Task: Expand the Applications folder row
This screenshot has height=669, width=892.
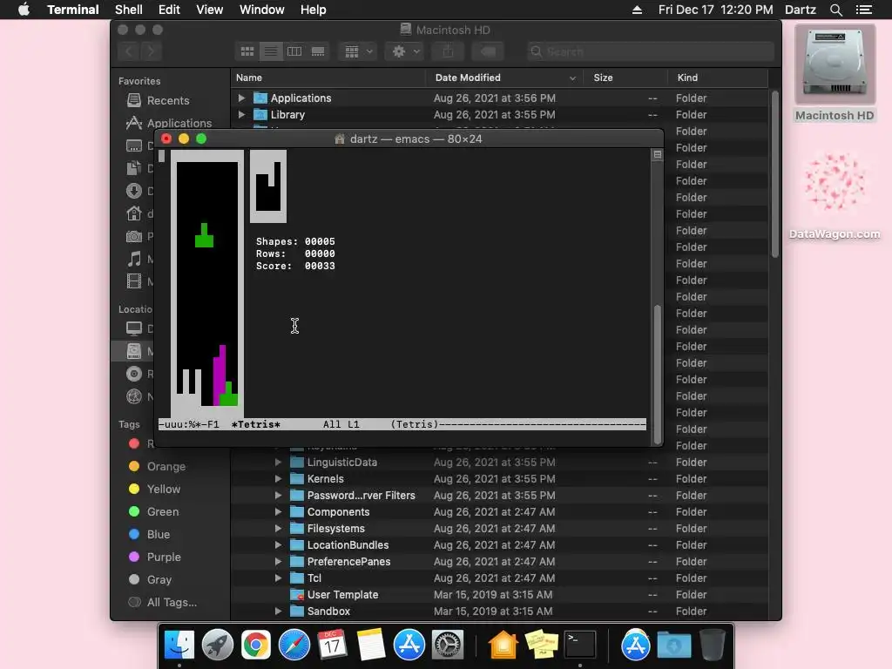Action: point(241,98)
